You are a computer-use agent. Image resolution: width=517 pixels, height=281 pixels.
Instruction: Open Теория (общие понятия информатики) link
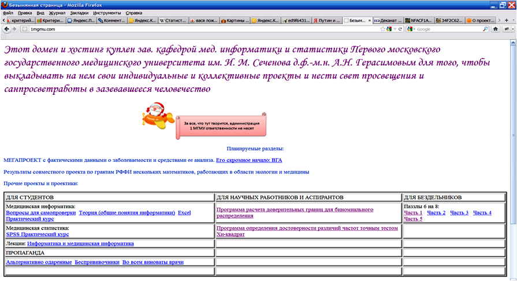click(127, 213)
